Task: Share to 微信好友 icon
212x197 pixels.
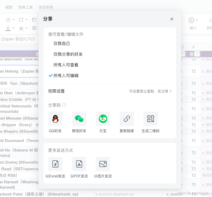Action: [79, 119]
